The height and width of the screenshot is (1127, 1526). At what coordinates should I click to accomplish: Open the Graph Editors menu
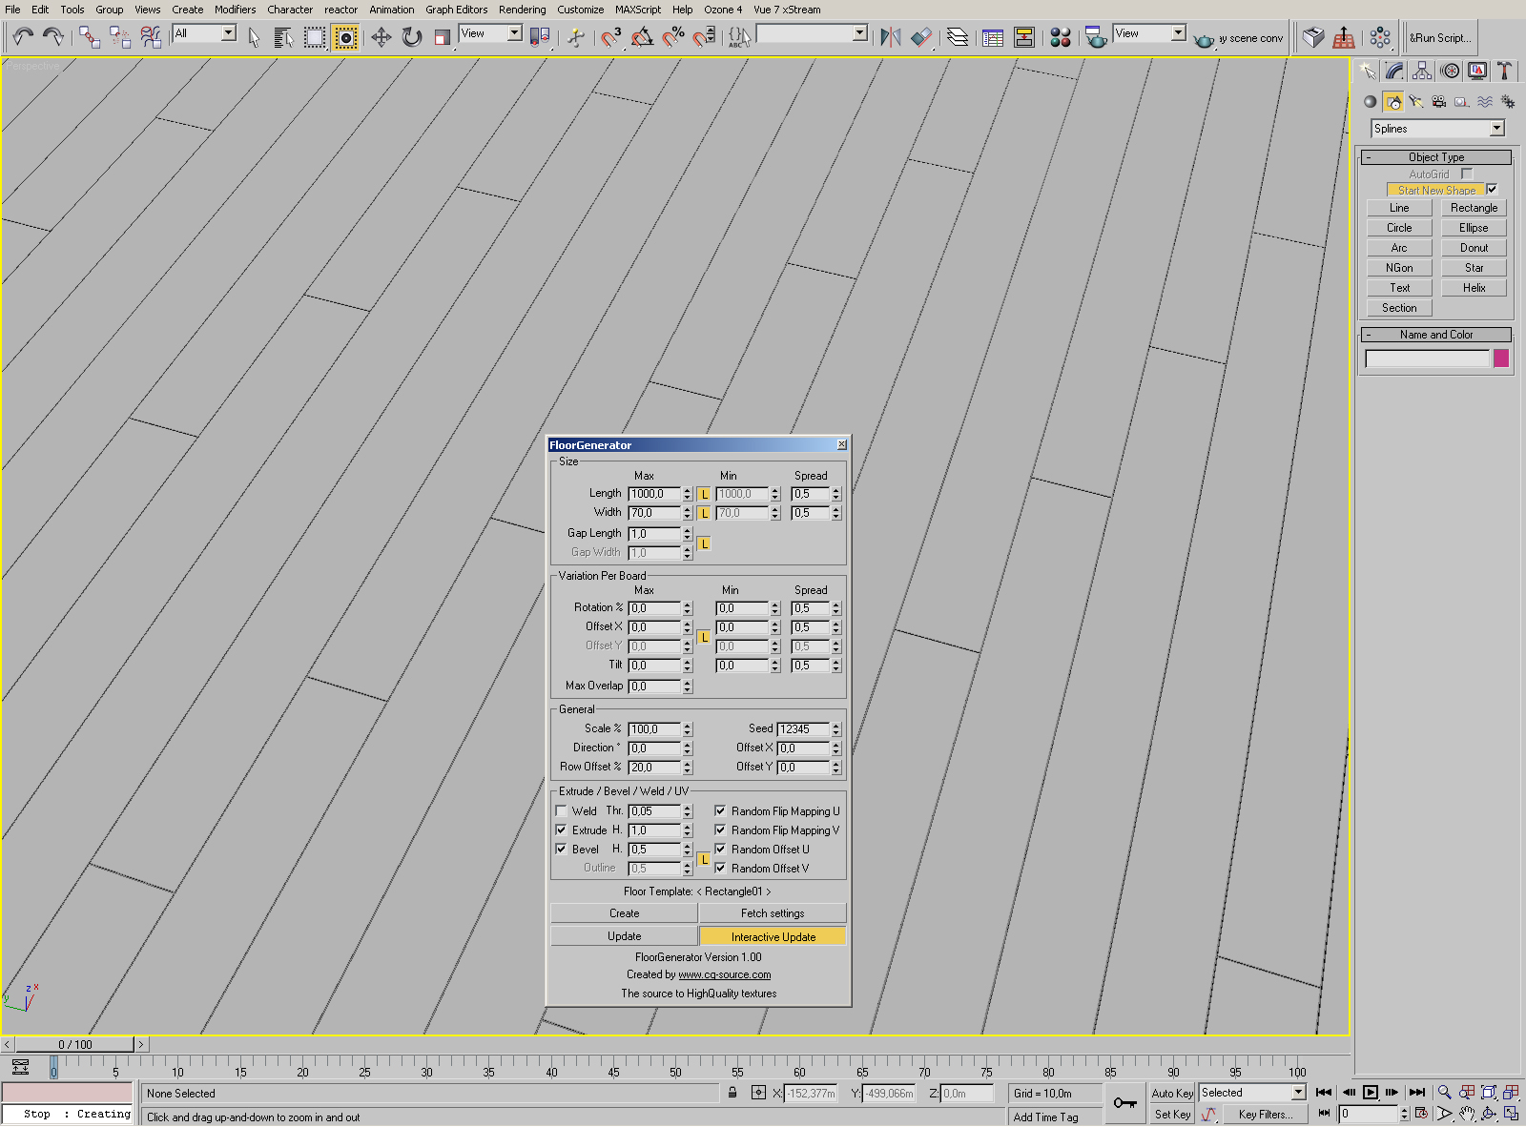pos(456,10)
